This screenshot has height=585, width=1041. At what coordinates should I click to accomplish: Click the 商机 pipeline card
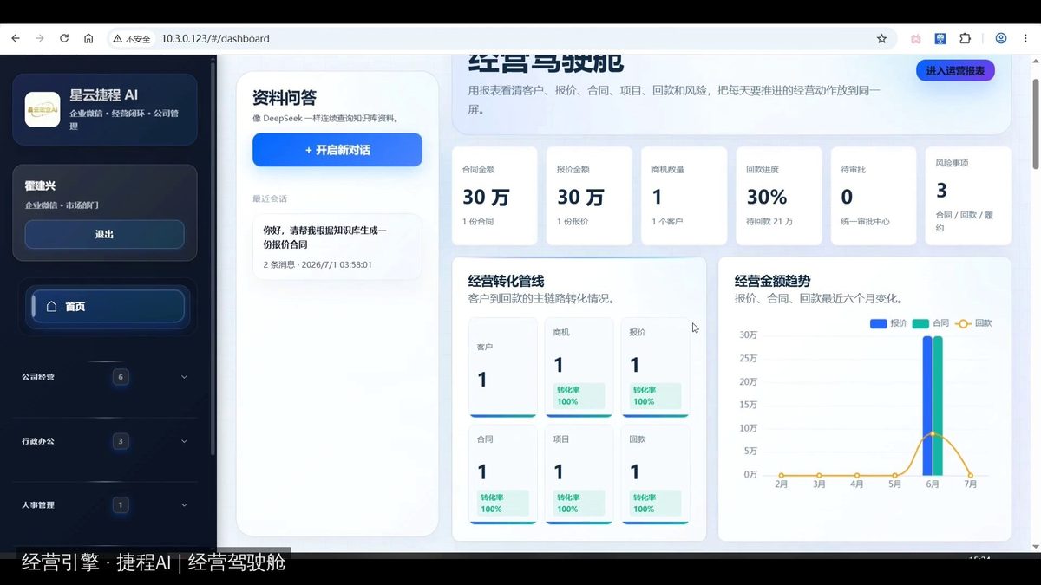pos(579,367)
